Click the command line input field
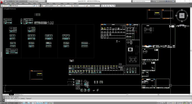 (52, 100)
